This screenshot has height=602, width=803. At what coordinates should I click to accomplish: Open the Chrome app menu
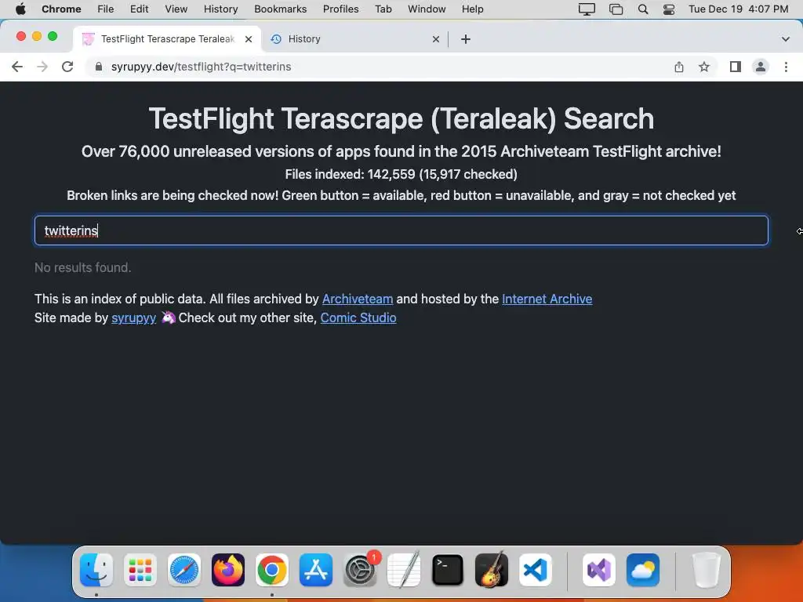pyautogui.click(x=61, y=9)
